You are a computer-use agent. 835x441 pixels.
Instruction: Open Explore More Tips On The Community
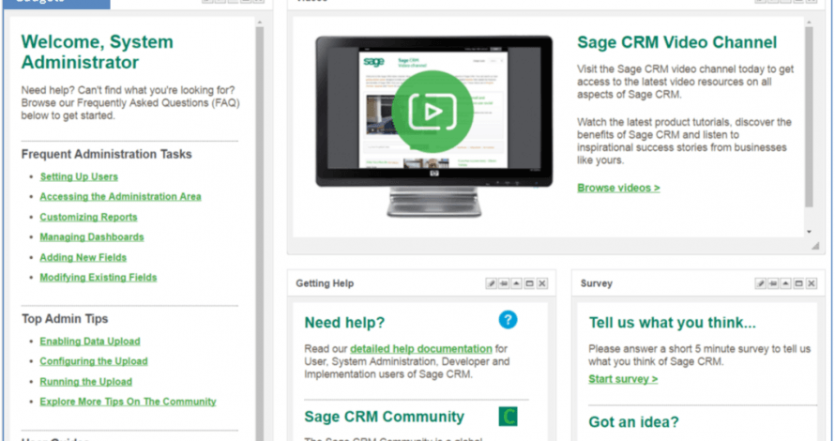pos(128,402)
